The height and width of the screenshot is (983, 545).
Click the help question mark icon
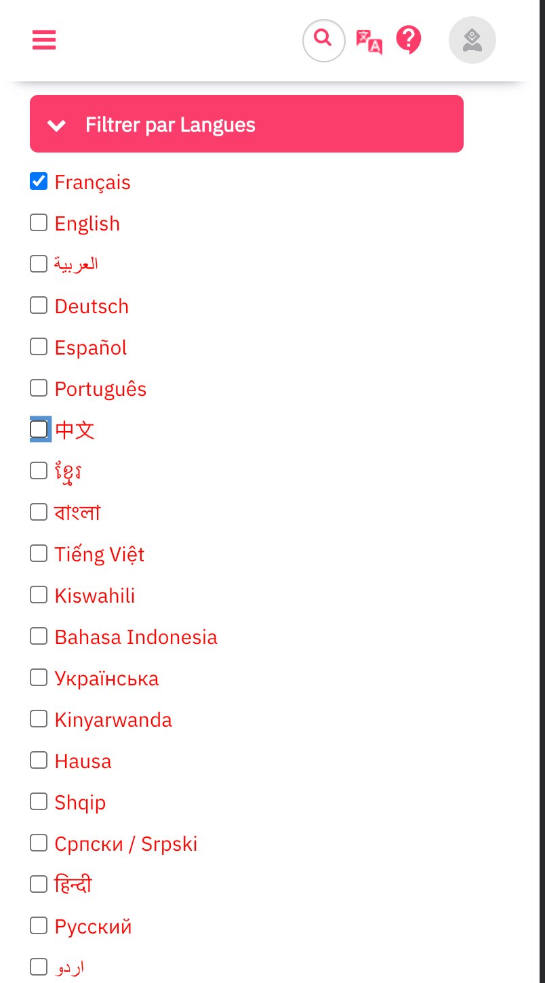pos(409,40)
